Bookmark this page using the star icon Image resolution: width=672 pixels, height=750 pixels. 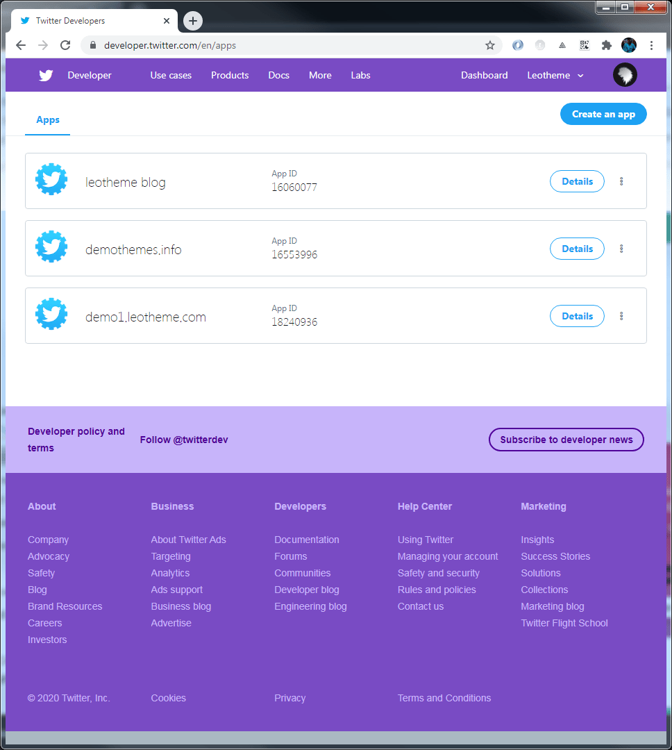490,44
